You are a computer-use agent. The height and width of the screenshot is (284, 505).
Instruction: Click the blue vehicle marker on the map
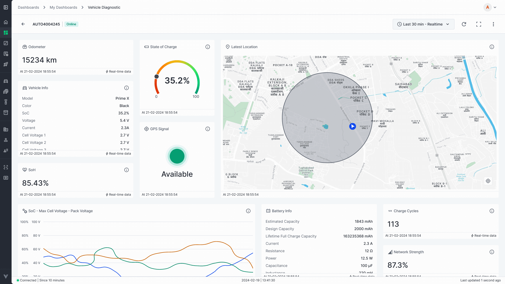coord(352,126)
